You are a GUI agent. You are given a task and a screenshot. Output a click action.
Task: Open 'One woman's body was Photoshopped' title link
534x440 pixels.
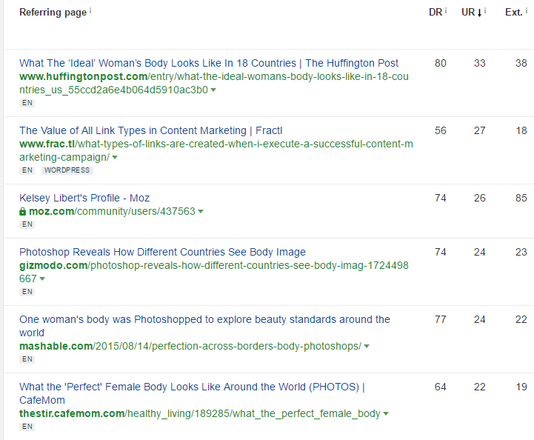point(204,326)
